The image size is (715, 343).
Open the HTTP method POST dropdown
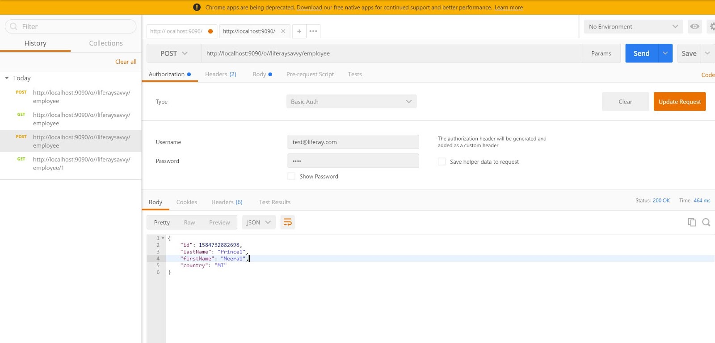[174, 54]
